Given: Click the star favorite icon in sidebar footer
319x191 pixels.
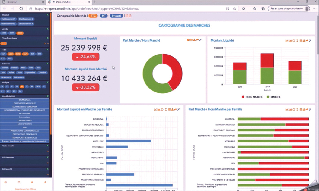Looking at the screenshot, I should click(x=32, y=182).
